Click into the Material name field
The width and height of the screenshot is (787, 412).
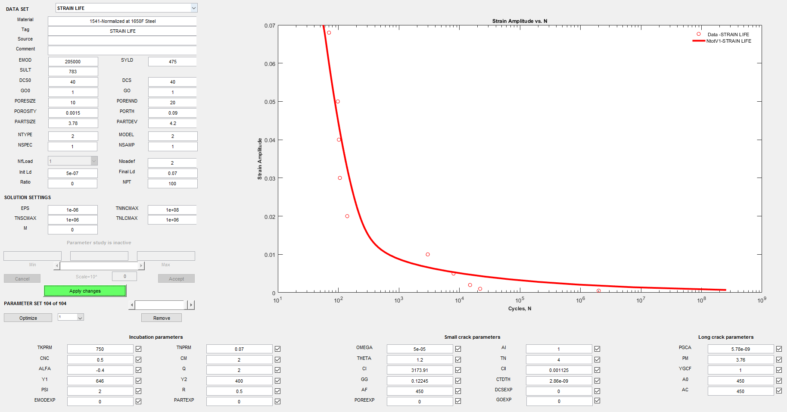click(122, 21)
